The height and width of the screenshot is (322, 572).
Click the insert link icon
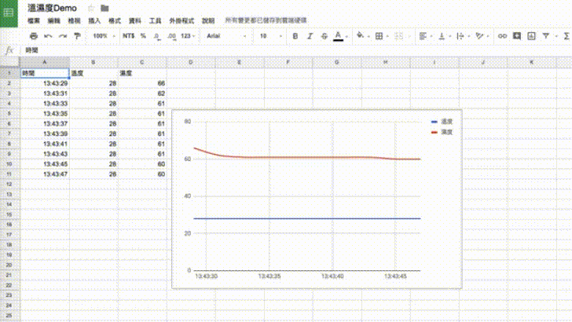pyautogui.click(x=502, y=36)
